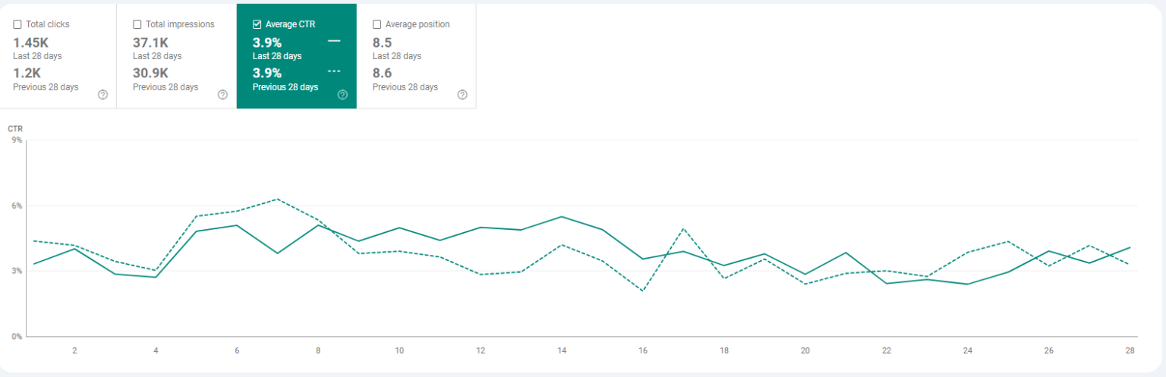Open help icon on Average position card
This screenshot has height=377, width=1166.
pyautogui.click(x=462, y=95)
